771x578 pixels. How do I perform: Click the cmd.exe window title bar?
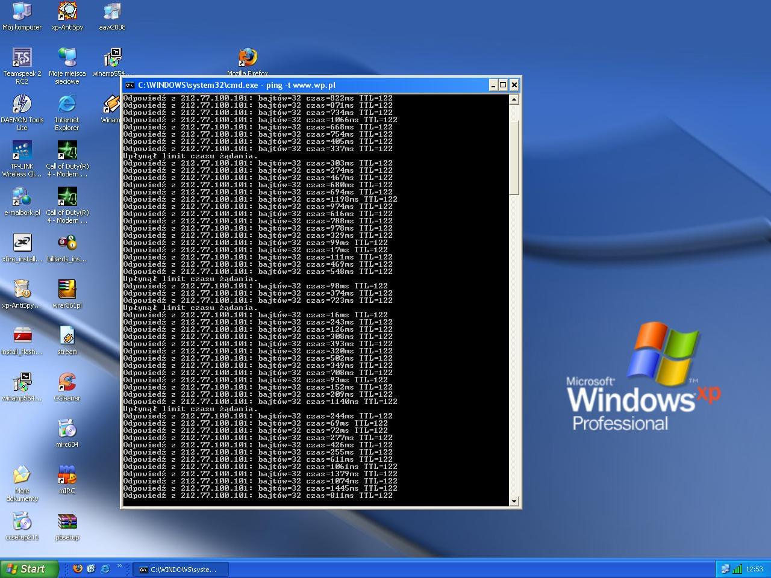tap(321, 85)
